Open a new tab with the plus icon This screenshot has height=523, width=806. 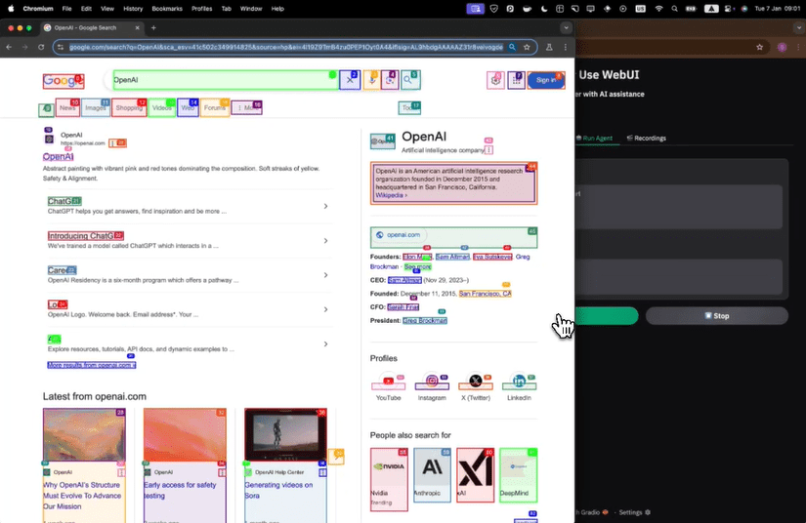[x=153, y=27]
